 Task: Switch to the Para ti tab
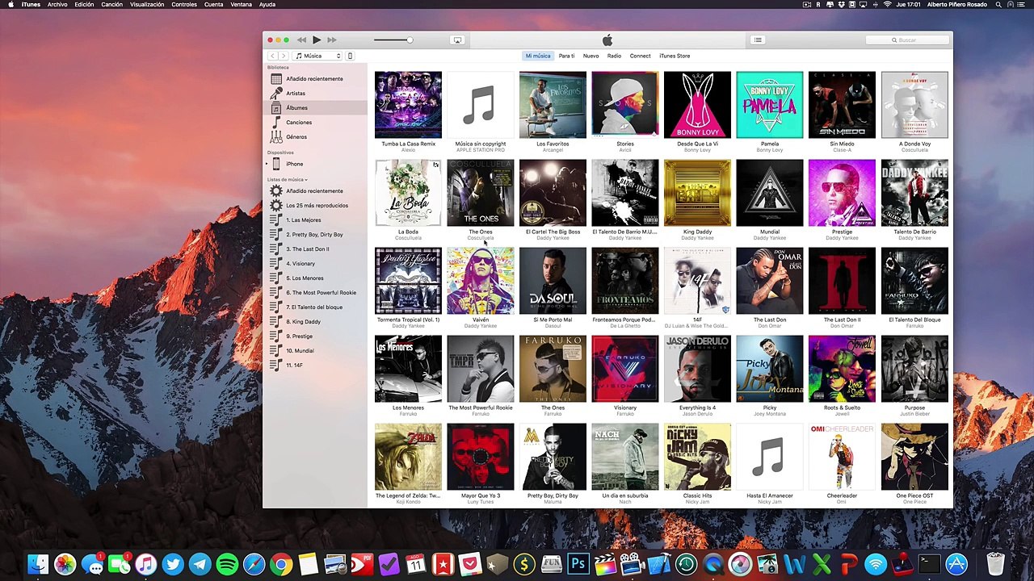566,56
